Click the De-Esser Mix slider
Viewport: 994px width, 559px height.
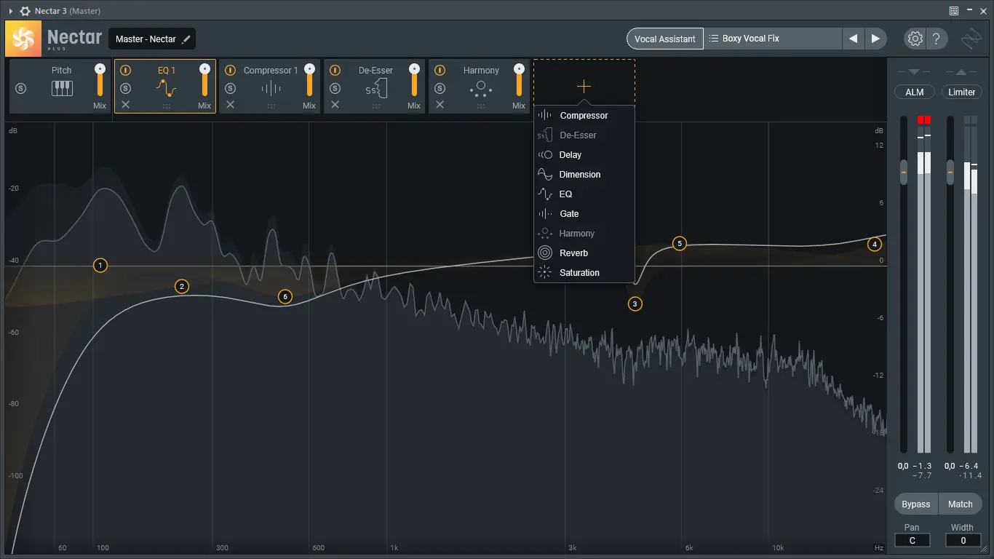pos(414,80)
